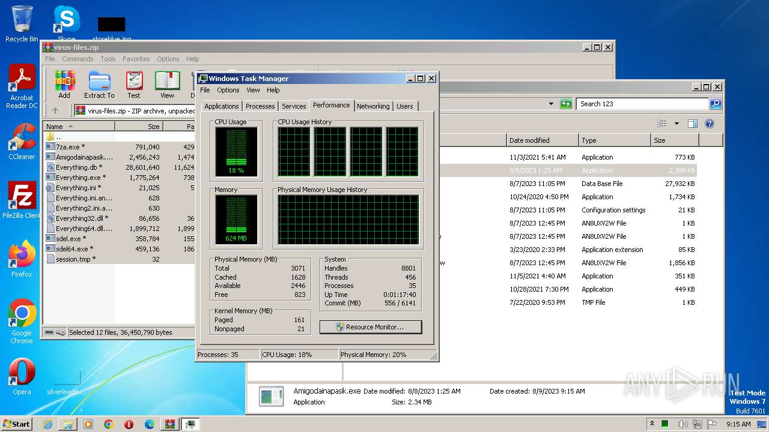769x432 pixels.
Task: Click the View icon in WinRAR toolbar
Action: pyautogui.click(x=167, y=85)
